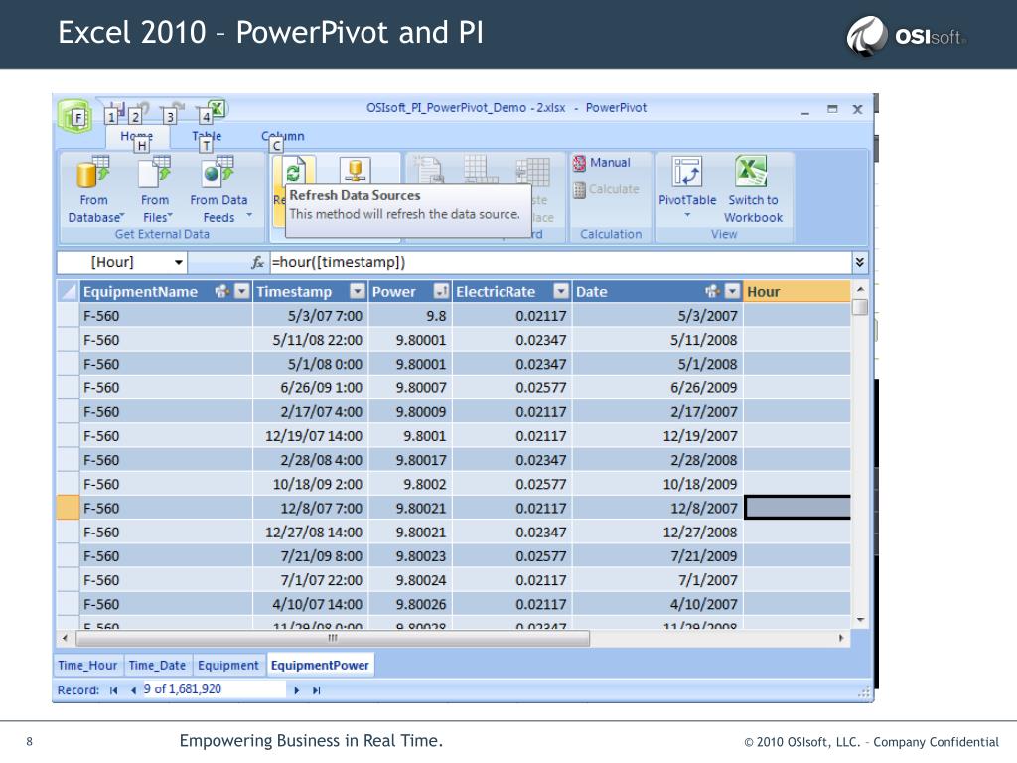Open the [Hour] name box dropdown
This screenshot has width=1017, height=763.
pyautogui.click(x=179, y=262)
